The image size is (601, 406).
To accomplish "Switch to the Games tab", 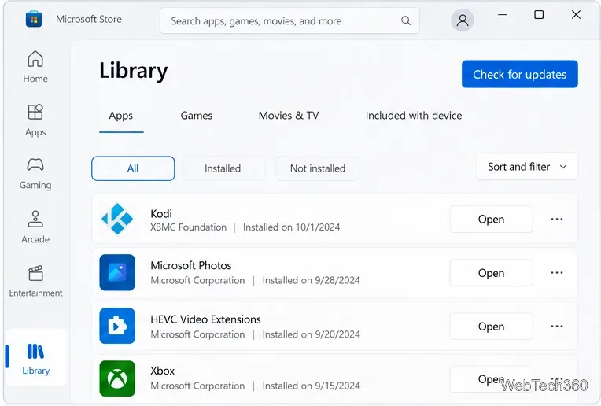I will click(x=196, y=116).
